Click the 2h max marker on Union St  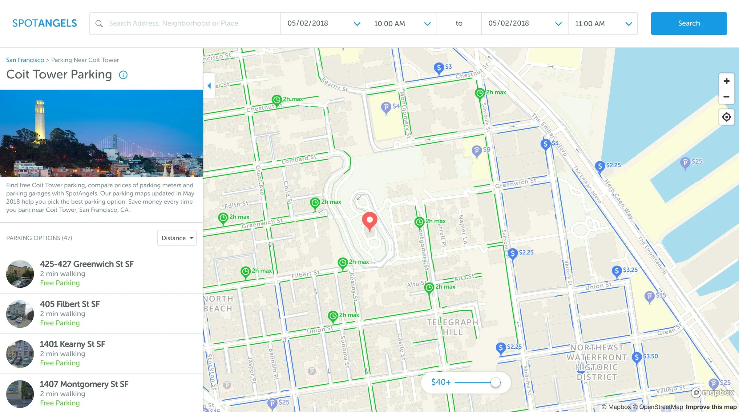click(x=333, y=317)
